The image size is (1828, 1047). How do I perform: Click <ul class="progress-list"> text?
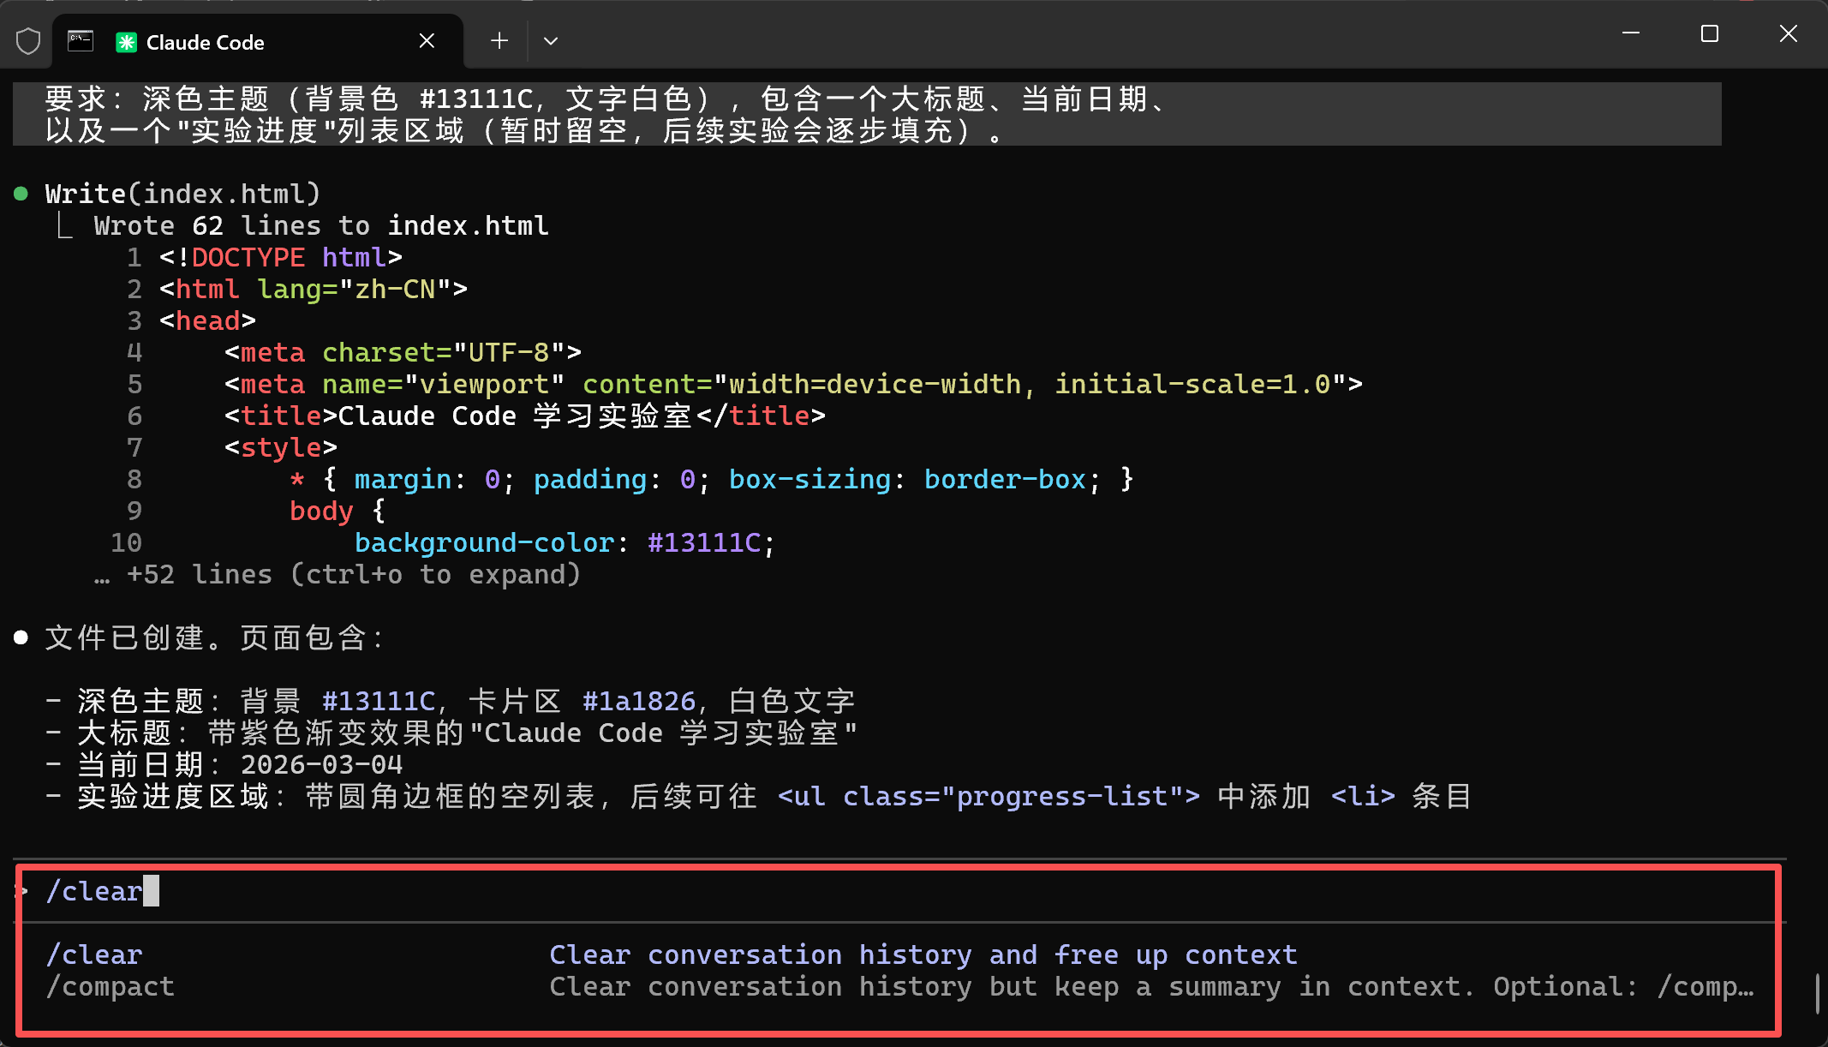click(x=989, y=797)
